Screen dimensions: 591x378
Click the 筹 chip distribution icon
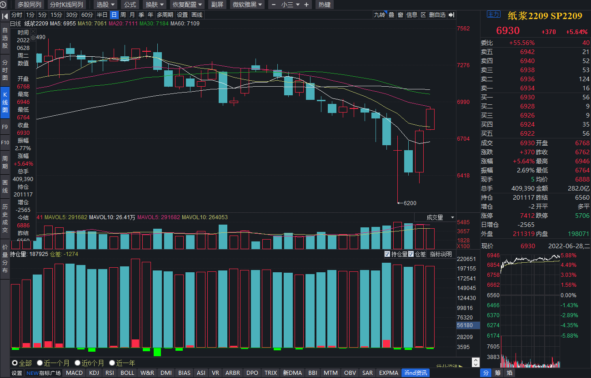click(498, 373)
